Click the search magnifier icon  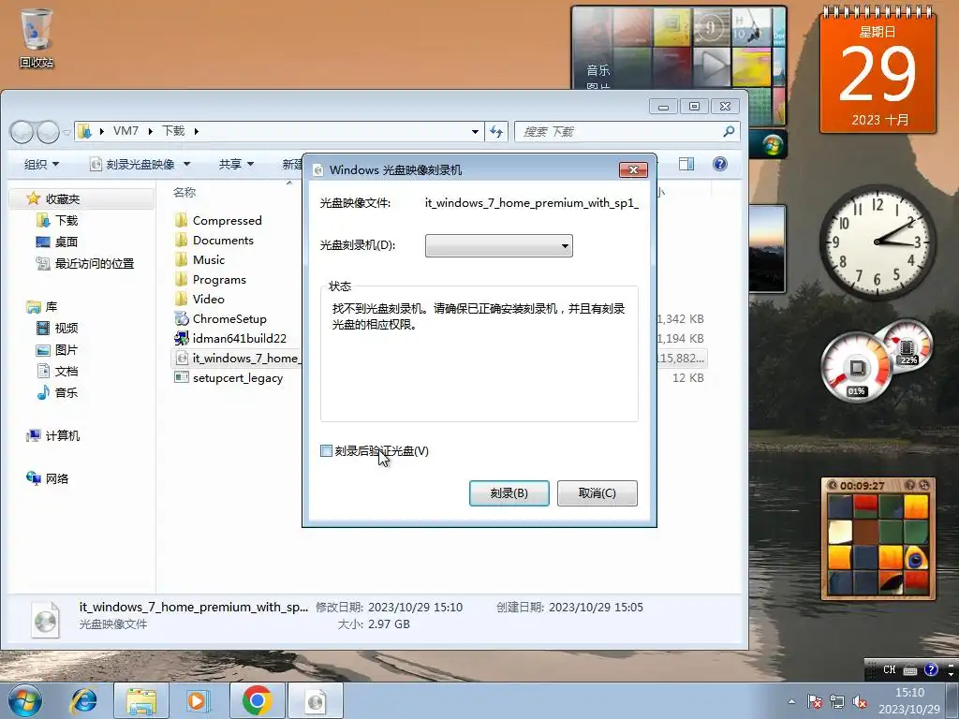coord(729,131)
